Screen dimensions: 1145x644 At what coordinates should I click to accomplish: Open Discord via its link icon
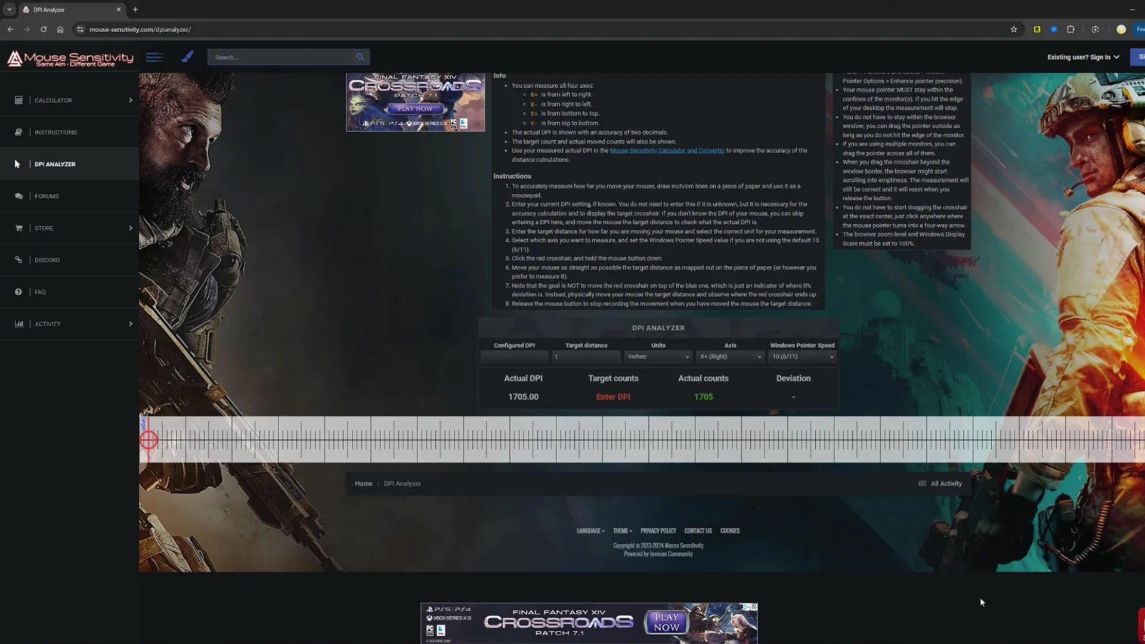pyautogui.click(x=18, y=260)
